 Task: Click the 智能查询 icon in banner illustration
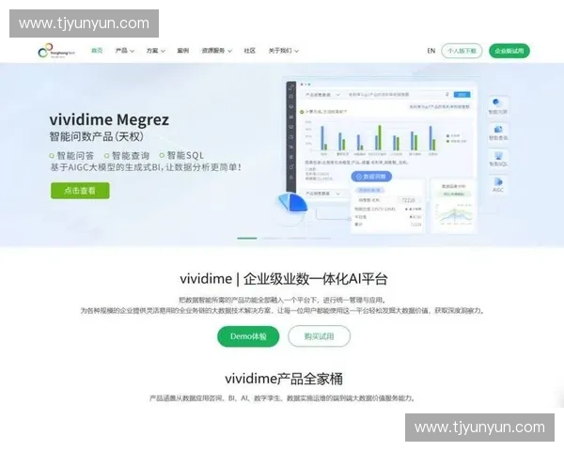(x=498, y=132)
